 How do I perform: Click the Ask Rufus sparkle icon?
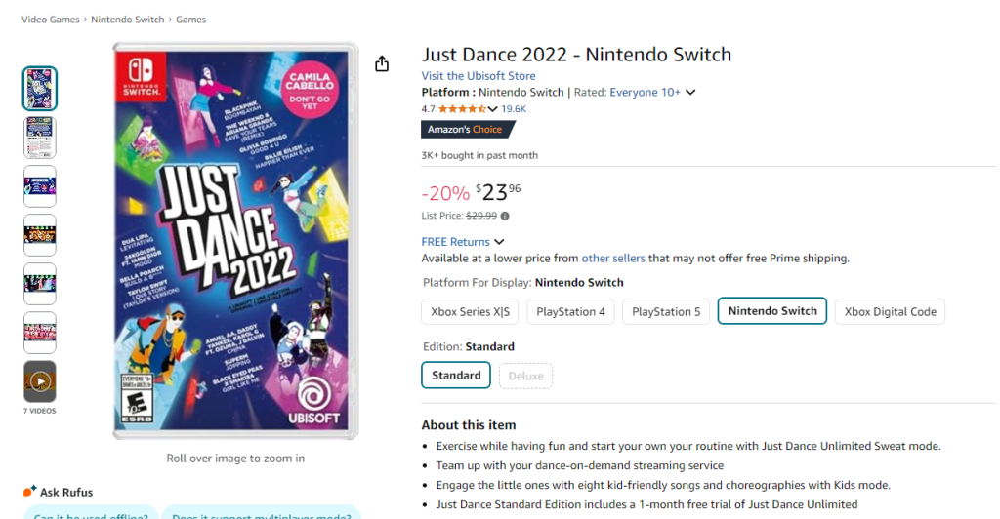(29, 492)
